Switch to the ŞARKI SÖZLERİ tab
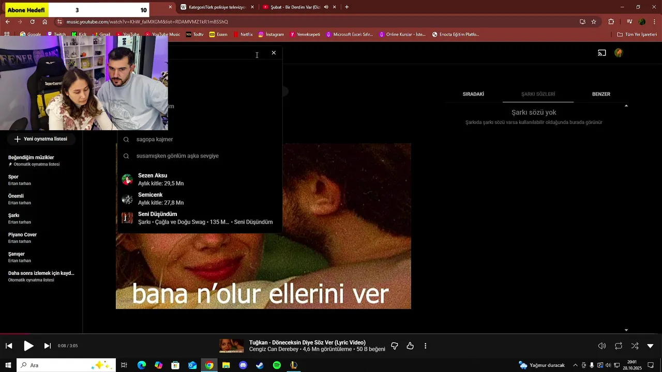The height and width of the screenshot is (372, 662). click(x=538, y=94)
